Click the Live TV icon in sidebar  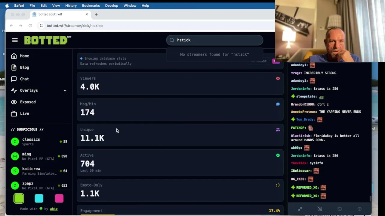click(14, 113)
